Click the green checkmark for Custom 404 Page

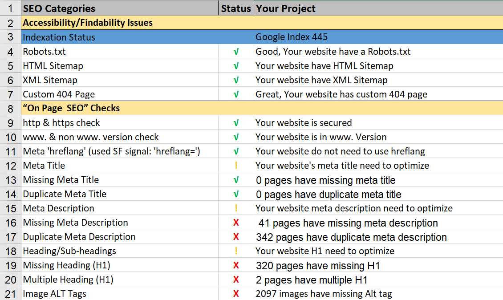click(236, 94)
